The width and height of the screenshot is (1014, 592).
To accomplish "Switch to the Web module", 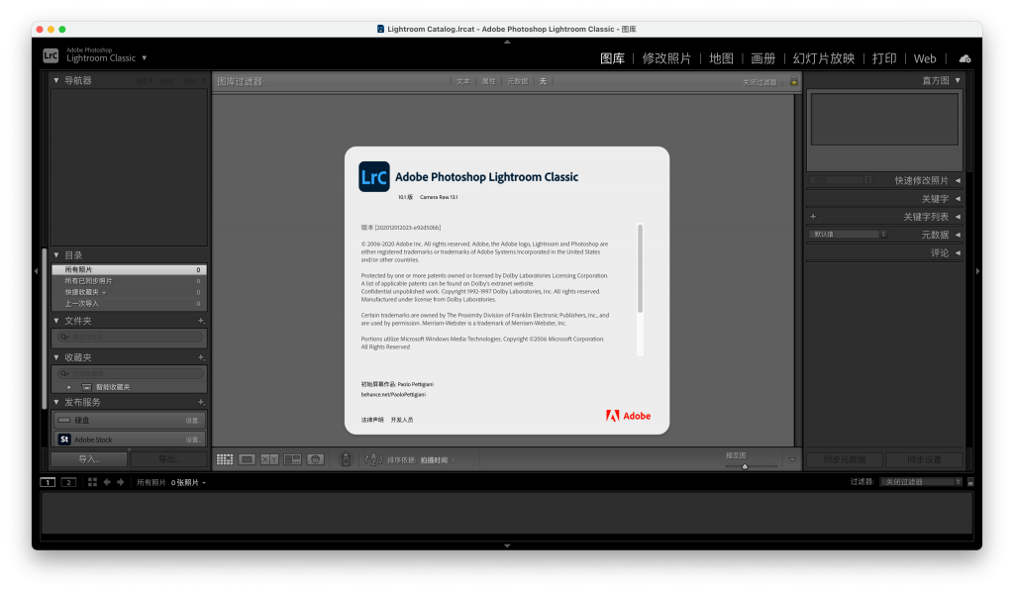I will coord(925,58).
